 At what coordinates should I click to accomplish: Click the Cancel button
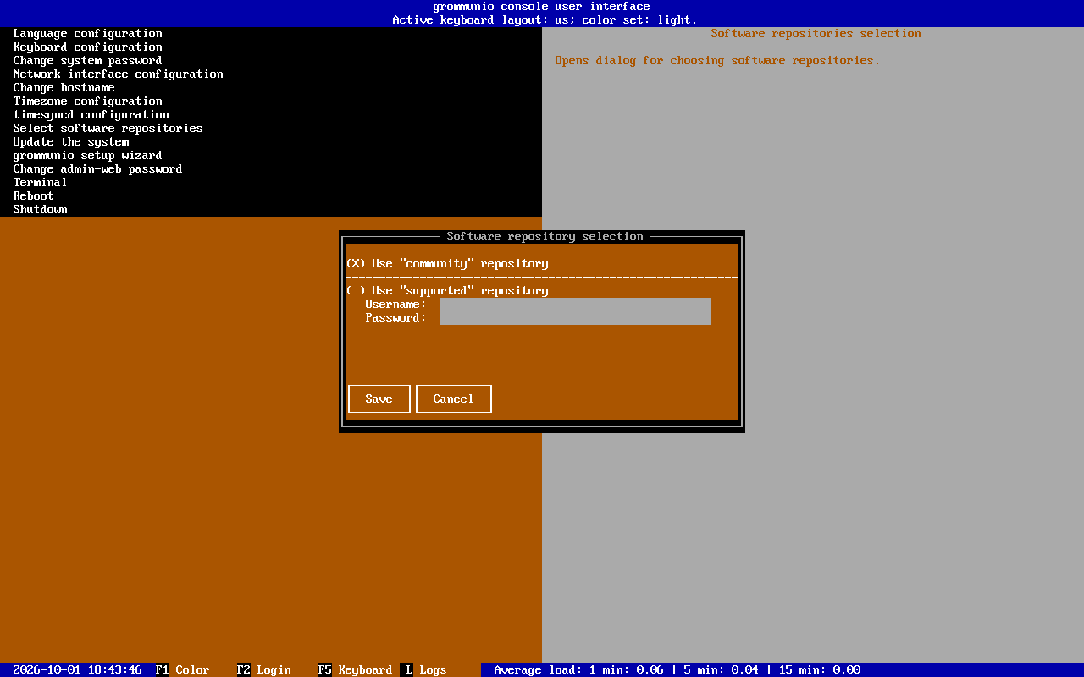pyautogui.click(x=454, y=399)
